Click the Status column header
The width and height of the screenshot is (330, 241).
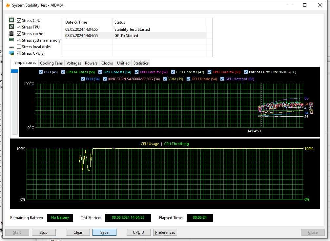159,22
